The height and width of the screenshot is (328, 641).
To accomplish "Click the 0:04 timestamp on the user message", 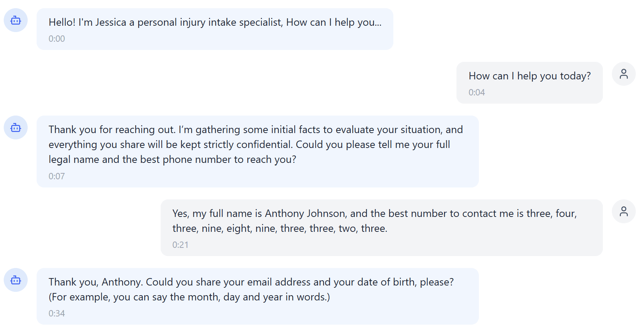I will point(477,92).
